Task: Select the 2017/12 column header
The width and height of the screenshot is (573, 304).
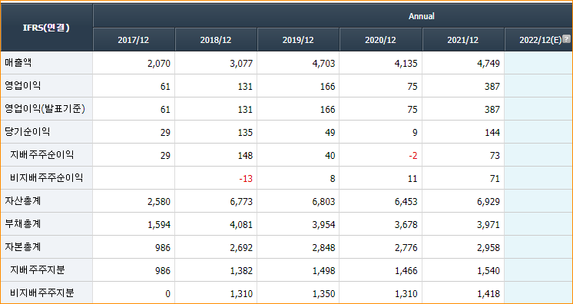Action: [x=134, y=39]
